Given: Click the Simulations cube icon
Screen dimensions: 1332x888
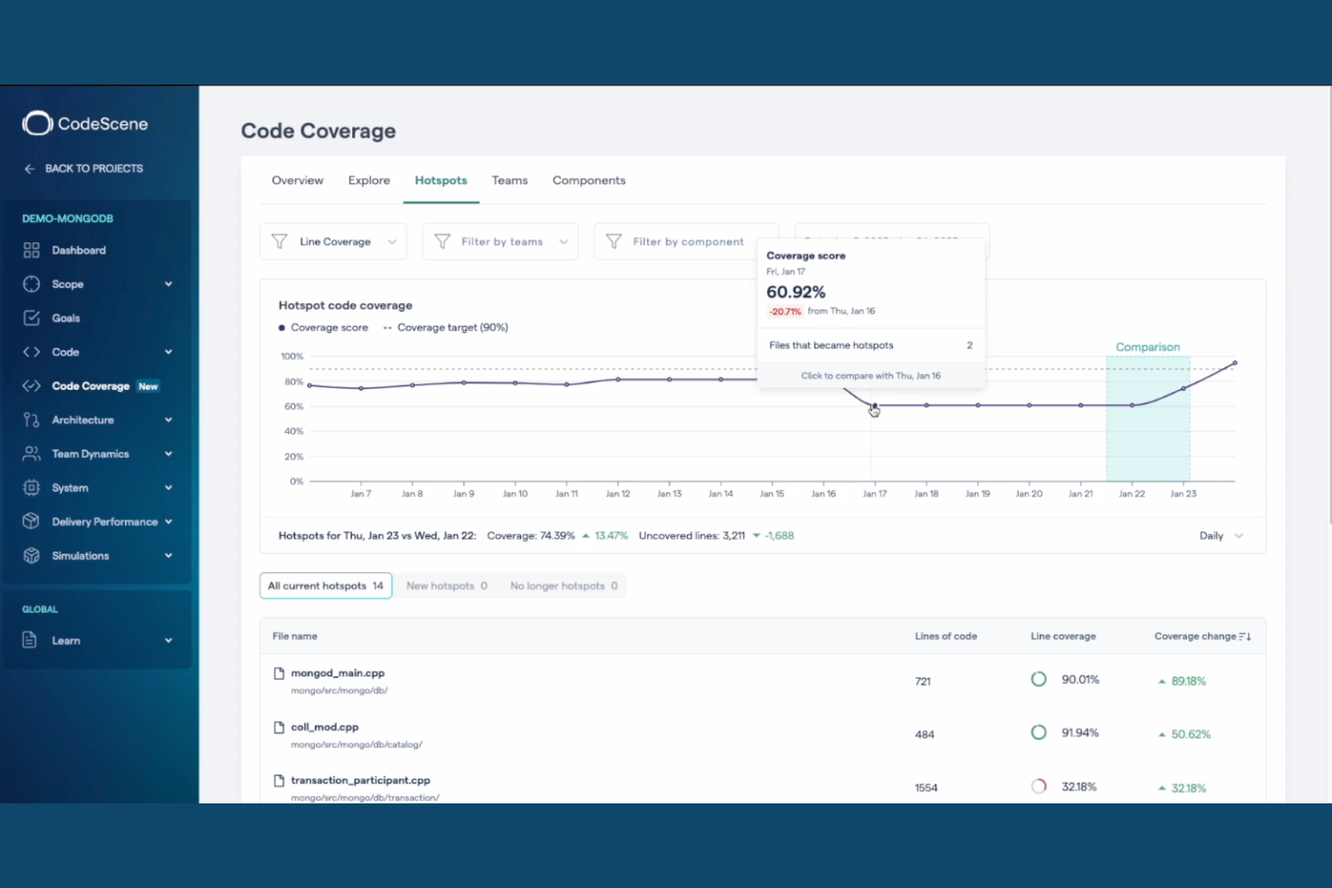Looking at the screenshot, I should (31, 555).
